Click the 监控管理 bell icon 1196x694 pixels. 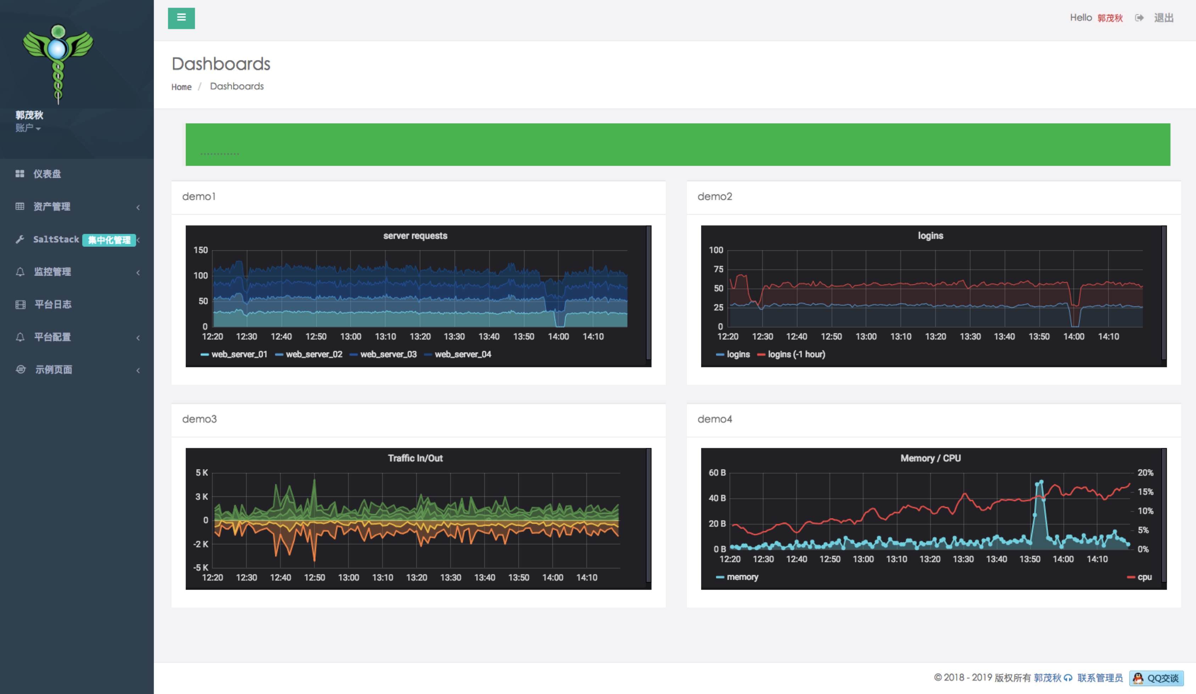(x=20, y=272)
